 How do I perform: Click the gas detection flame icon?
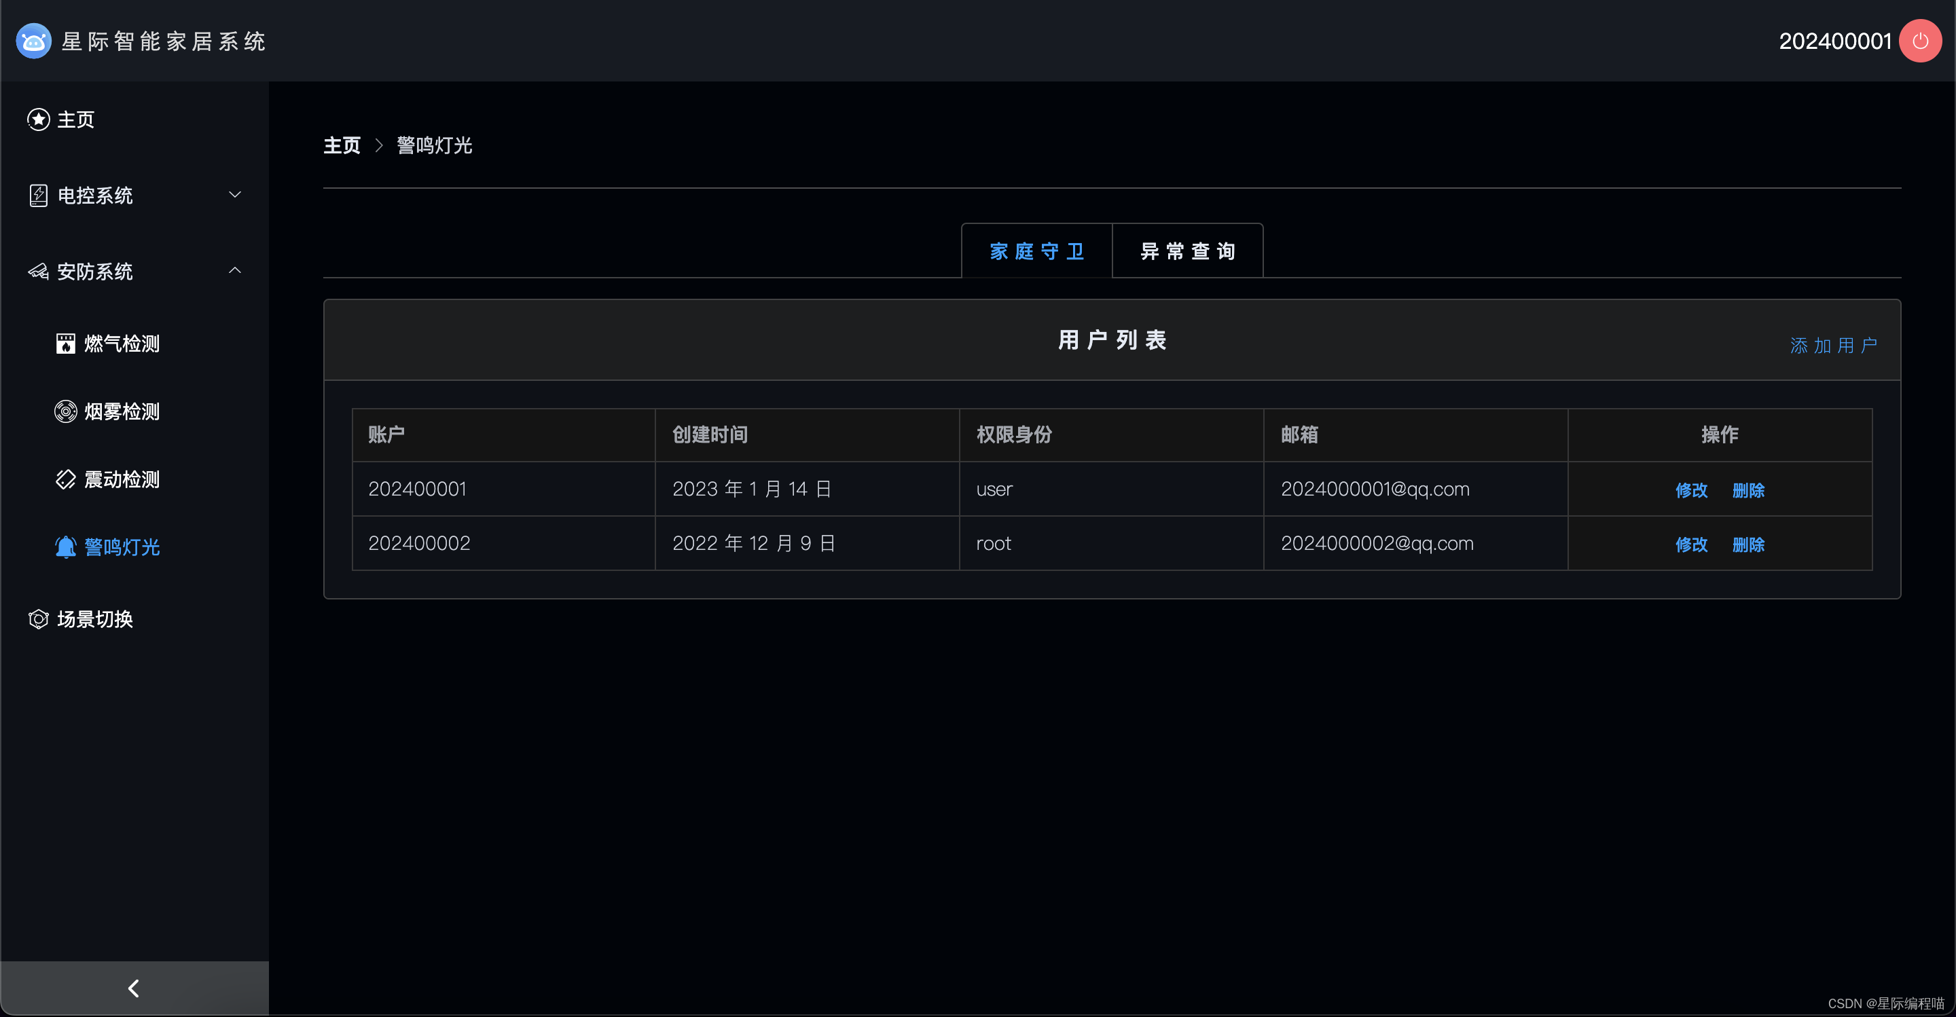65,344
